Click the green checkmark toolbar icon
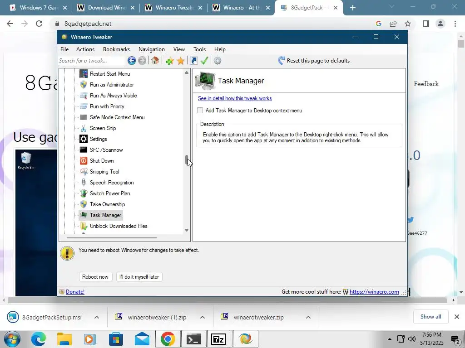465x348 pixels. (x=204, y=61)
